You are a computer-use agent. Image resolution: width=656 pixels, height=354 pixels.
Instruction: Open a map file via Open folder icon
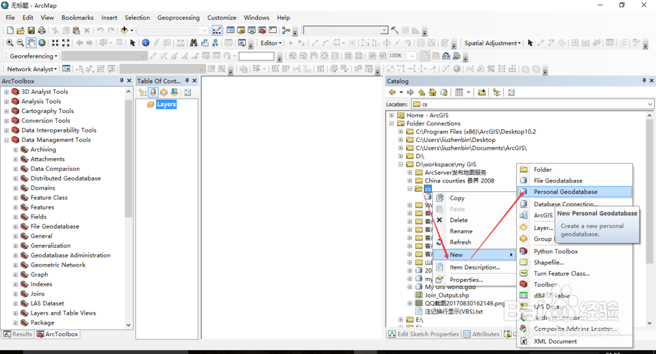[x=20, y=30]
